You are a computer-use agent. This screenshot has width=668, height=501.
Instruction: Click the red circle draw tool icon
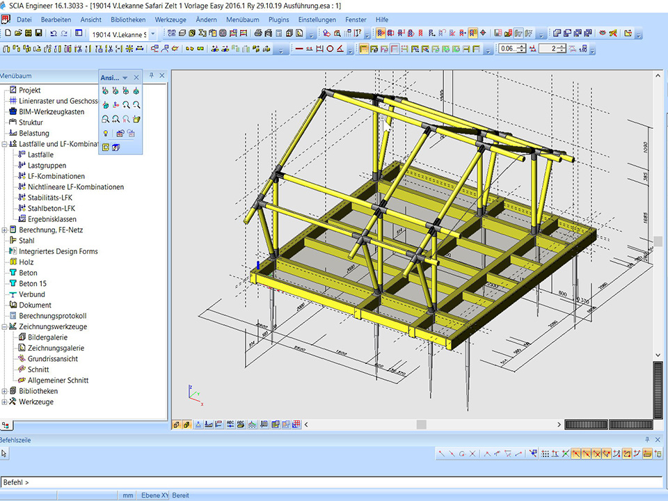331,49
